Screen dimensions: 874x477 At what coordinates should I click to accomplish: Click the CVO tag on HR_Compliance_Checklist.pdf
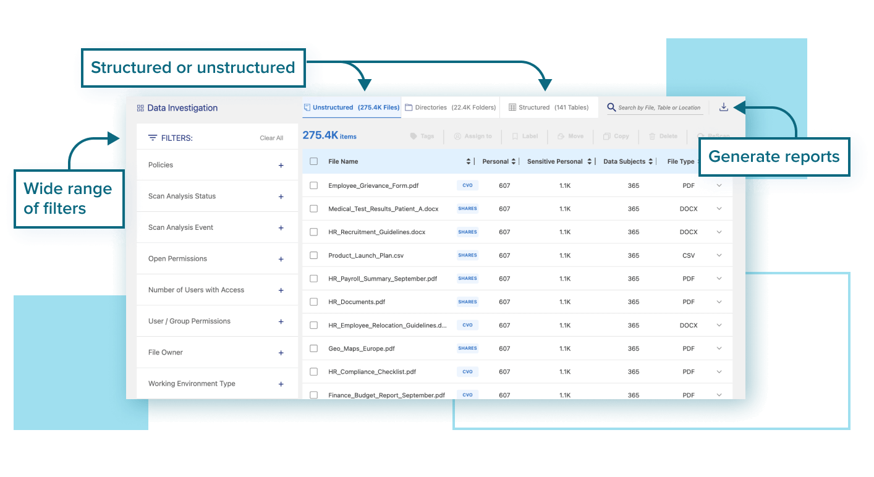coord(467,371)
